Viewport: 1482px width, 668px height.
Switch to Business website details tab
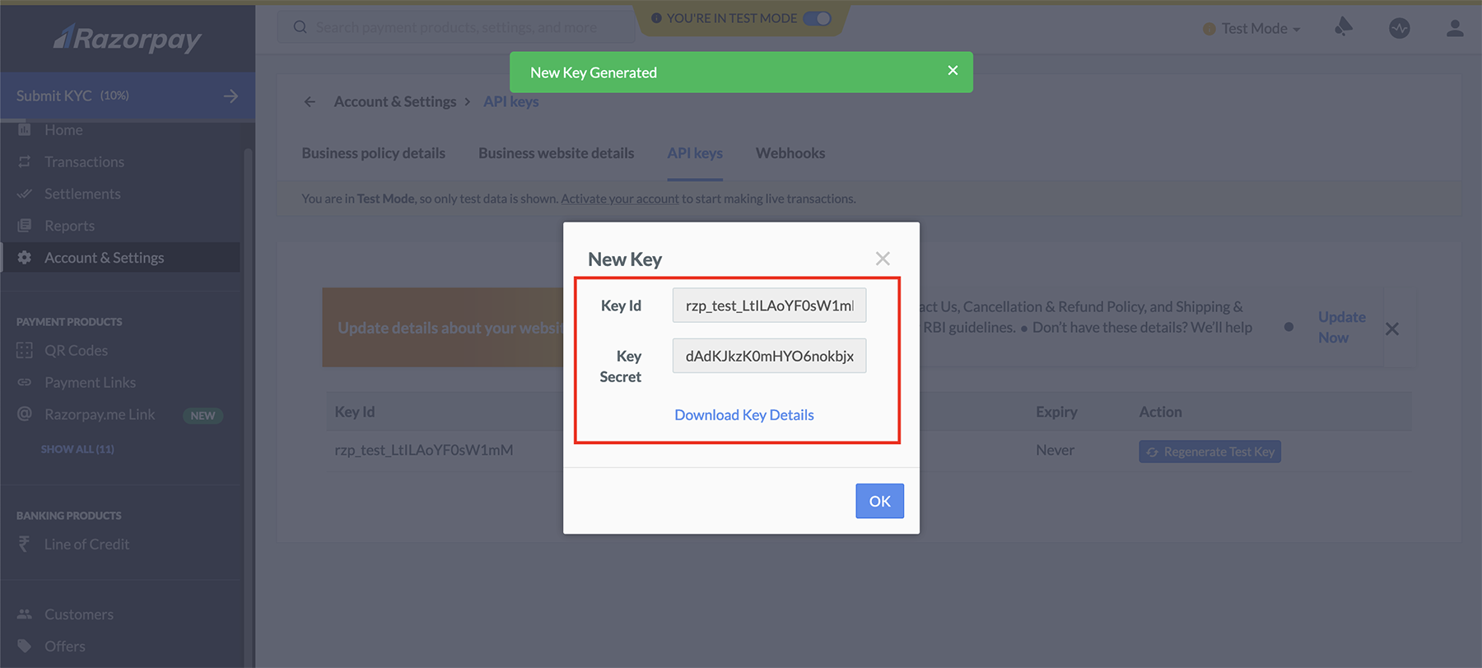(556, 153)
